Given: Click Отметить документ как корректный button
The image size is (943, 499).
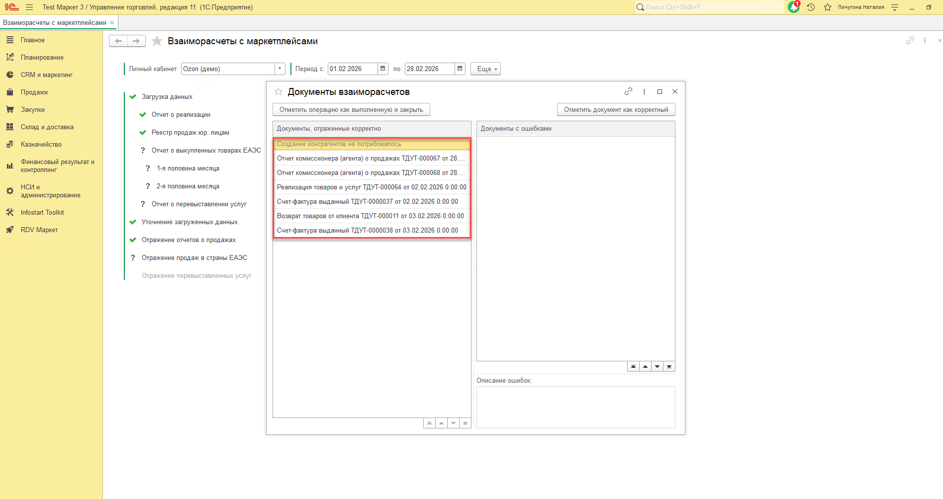Looking at the screenshot, I should click(x=616, y=110).
